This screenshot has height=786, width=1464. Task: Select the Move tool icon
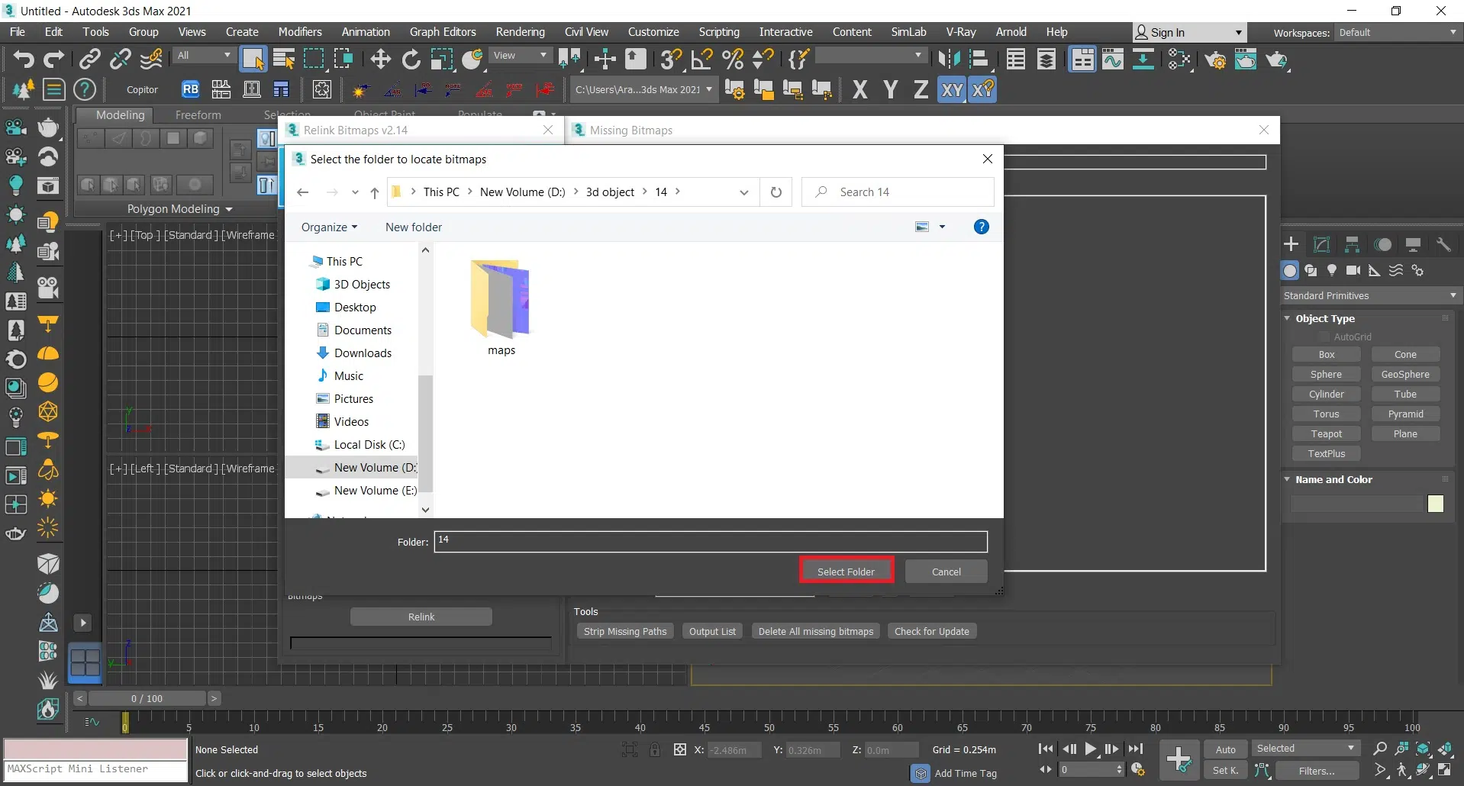click(380, 60)
